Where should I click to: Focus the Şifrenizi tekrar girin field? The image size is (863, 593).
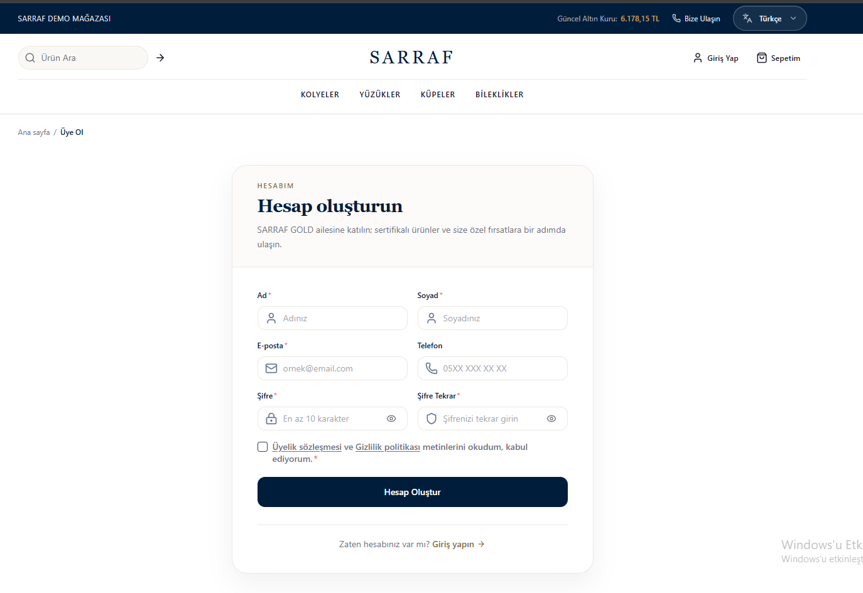click(492, 419)
